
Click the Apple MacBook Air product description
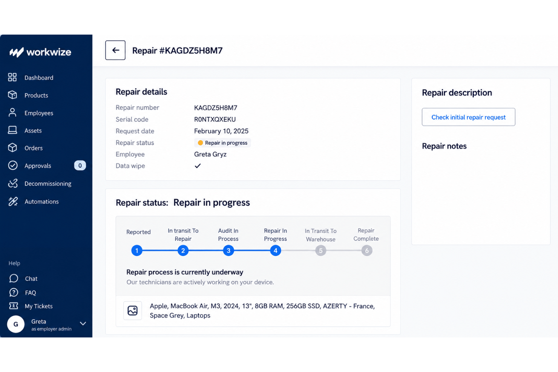click(x=262, y=311)
